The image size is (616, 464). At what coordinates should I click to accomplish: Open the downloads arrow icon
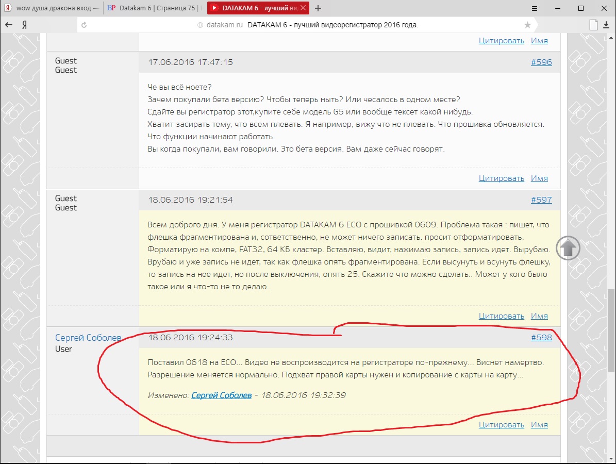tap(606, 25)
